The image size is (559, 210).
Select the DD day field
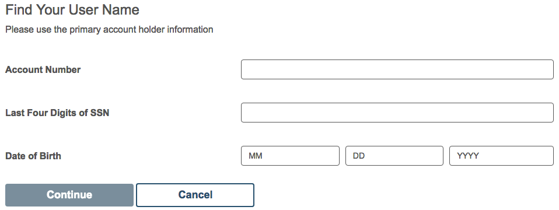tap(394, 155)
